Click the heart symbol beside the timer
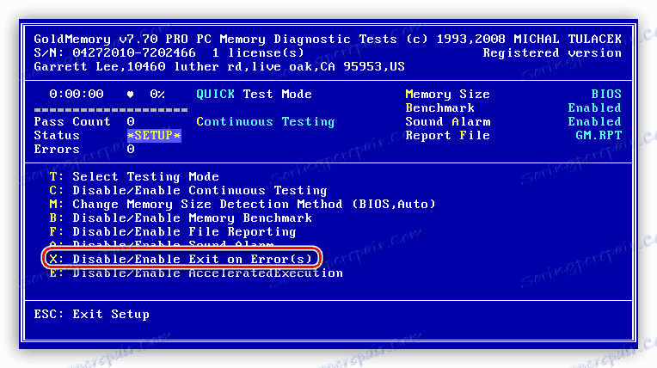 click(131, 95)
